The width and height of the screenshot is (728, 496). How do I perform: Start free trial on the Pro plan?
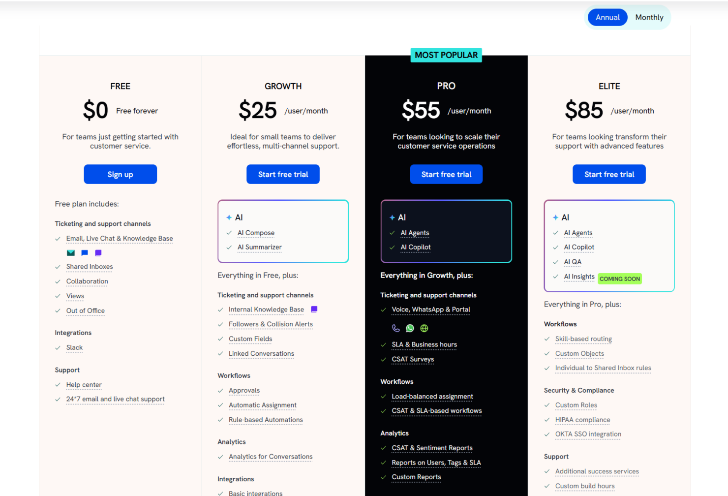point(446,174)
